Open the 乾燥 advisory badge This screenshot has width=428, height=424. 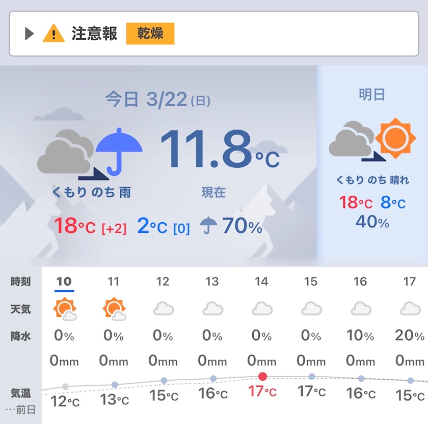(x=150, y=34)
